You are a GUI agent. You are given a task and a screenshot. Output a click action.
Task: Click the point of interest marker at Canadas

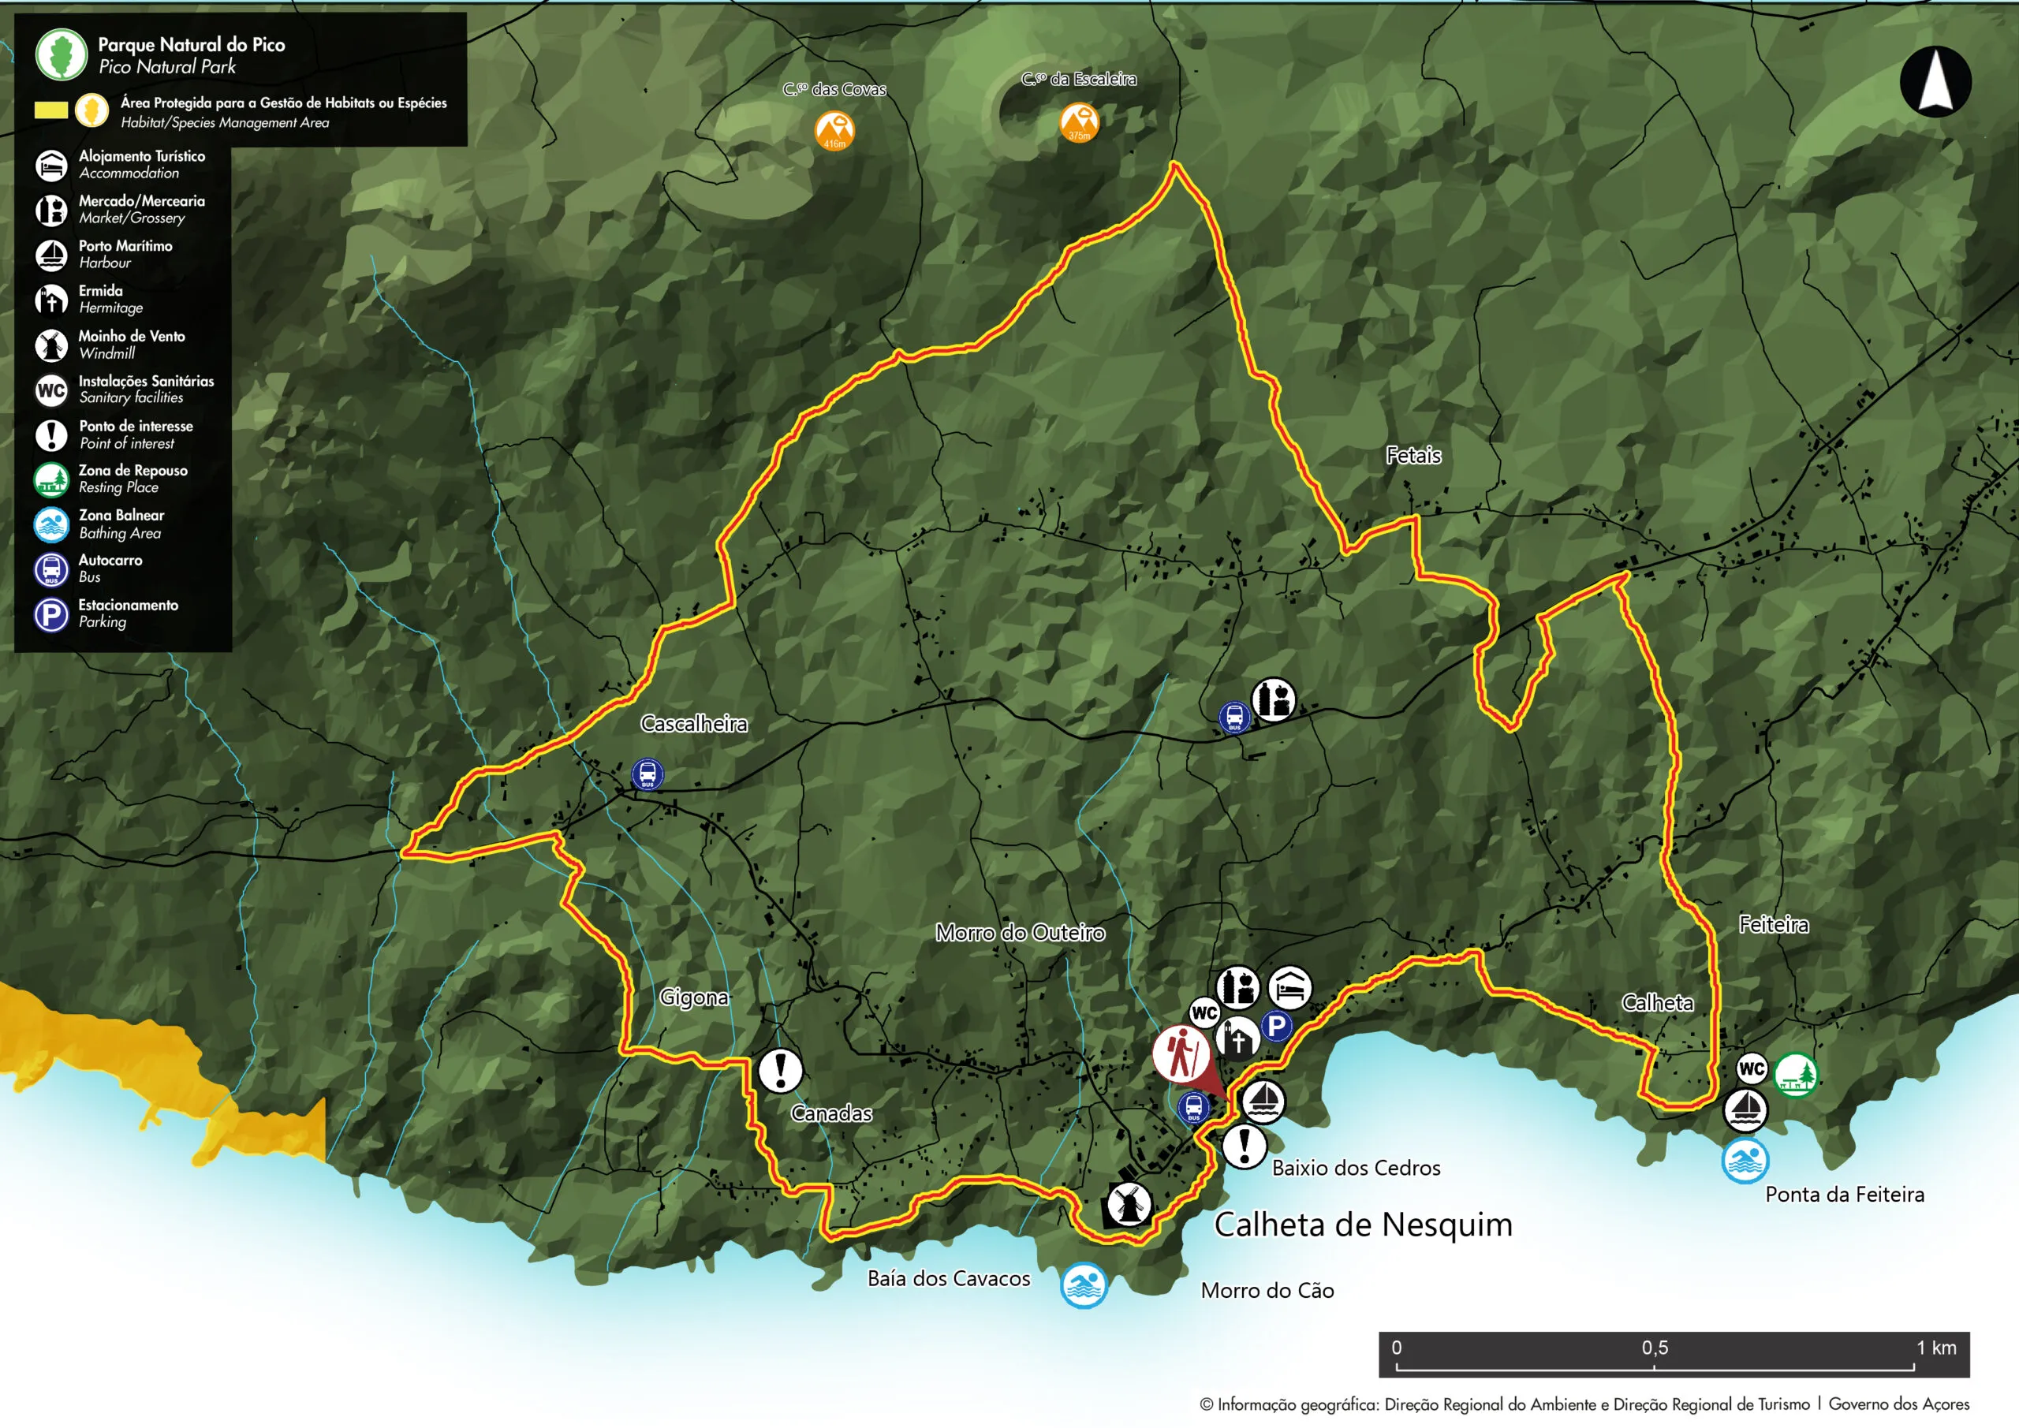pos(780,1070)
